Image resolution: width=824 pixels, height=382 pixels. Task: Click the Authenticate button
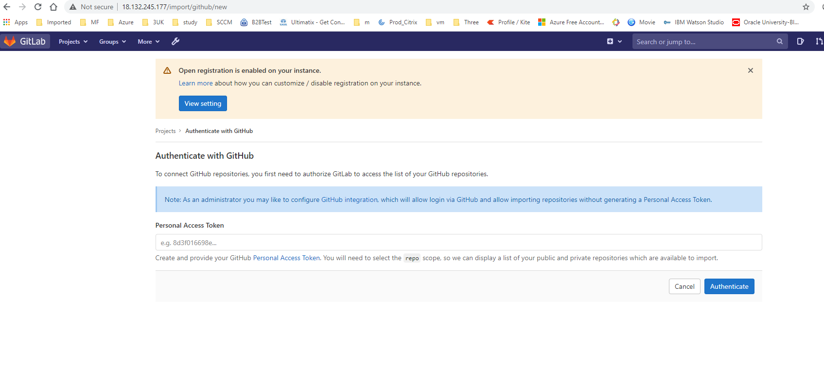click(729, 286)
